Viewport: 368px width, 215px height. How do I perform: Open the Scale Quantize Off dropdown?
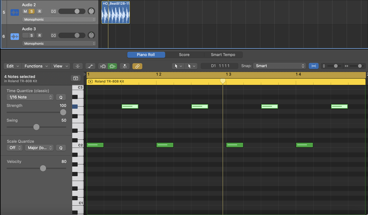(15, 148)
